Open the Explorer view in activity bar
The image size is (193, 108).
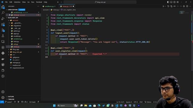coord(3,7)
